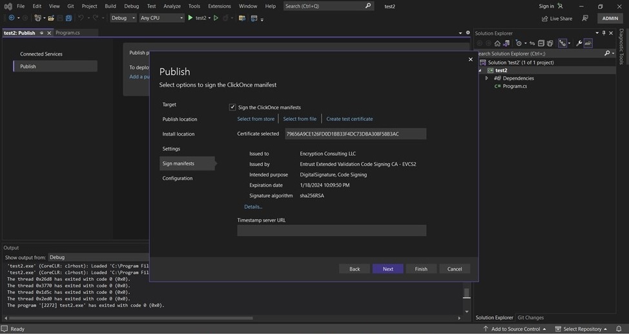
Task: Click Track Active Item nodes icon
Action: 562,43
